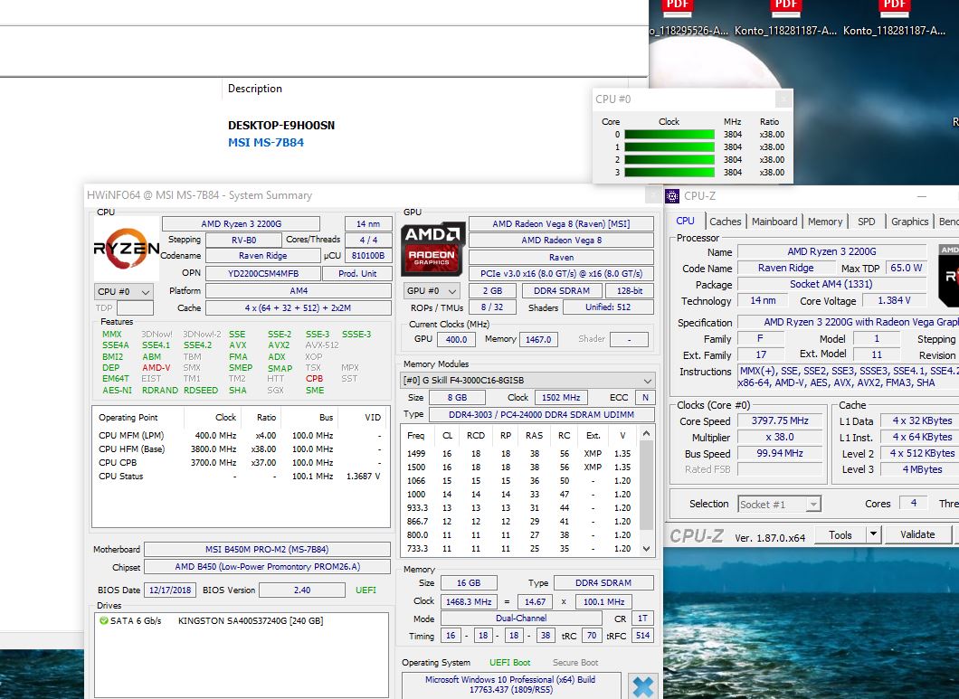Screen dimensions: 959x699
Task: Click the Bus Speed 99.94 MHz value
Action: pyautogui.click(x=780, y=453)
